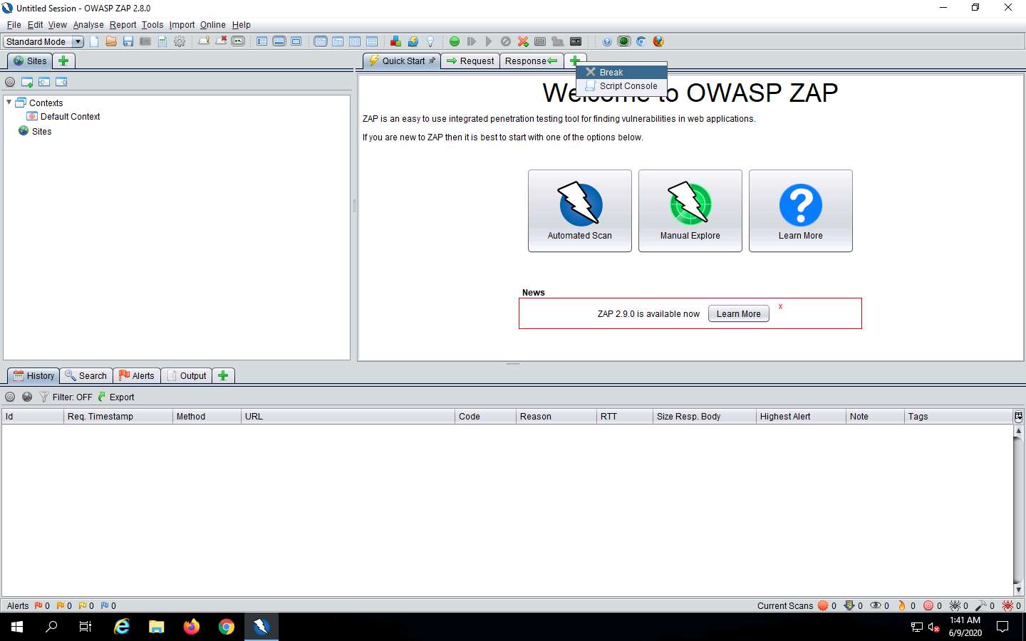Screen dimensions: 1026x641
Task: Click the Manage Add-ons colored blocks icon
Action: [395, 41]
